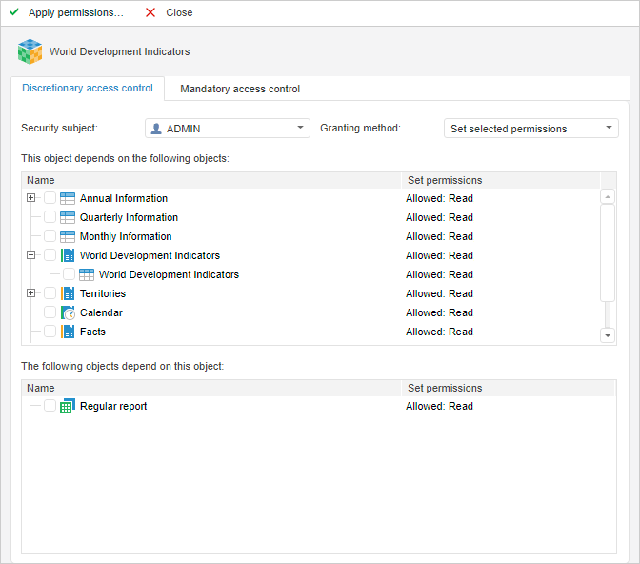640x564 pixels.
Task: Click the Facts dictionary icon
Action: click(x=68, y=332)
